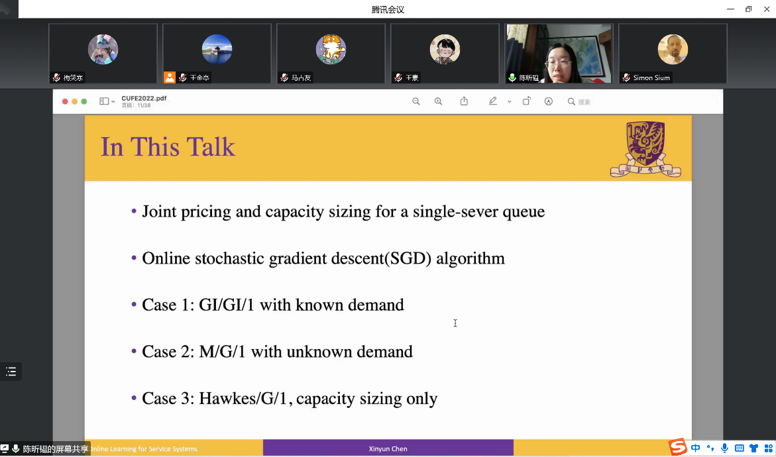Image resolution: width=776 pixels, height=457 pixels.
Task: Zoom in the PDF page
Action: pos(438,101)
